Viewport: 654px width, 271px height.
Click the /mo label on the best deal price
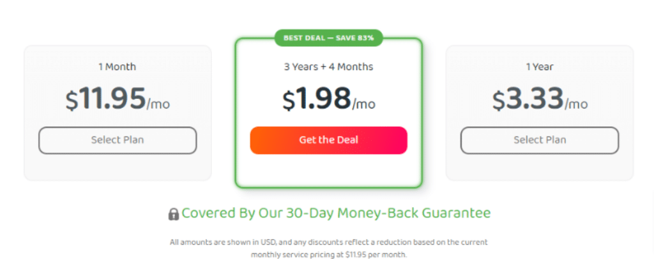(363, 104)
